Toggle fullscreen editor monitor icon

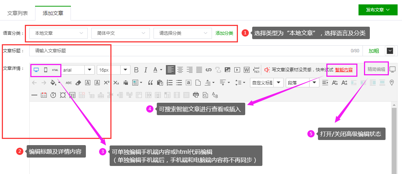coord(392,69)
